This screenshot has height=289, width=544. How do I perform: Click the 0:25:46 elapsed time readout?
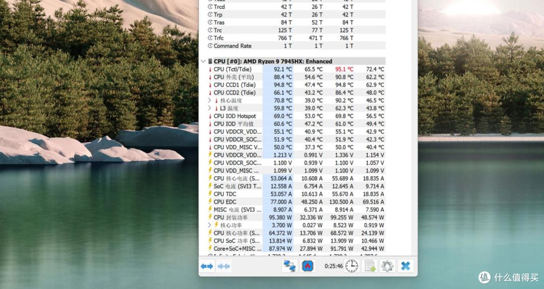pyautogui.click(x=333, y=266)
